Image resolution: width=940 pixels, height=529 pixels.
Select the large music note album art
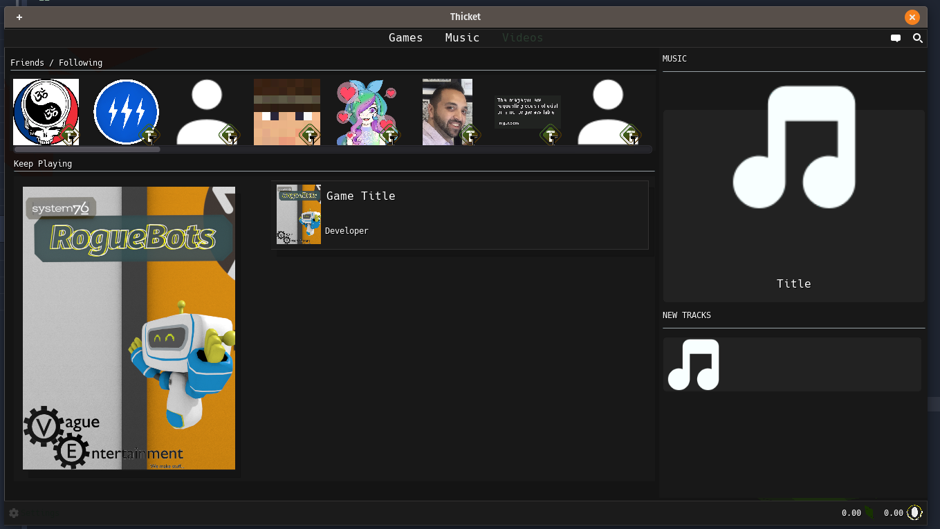794,147
